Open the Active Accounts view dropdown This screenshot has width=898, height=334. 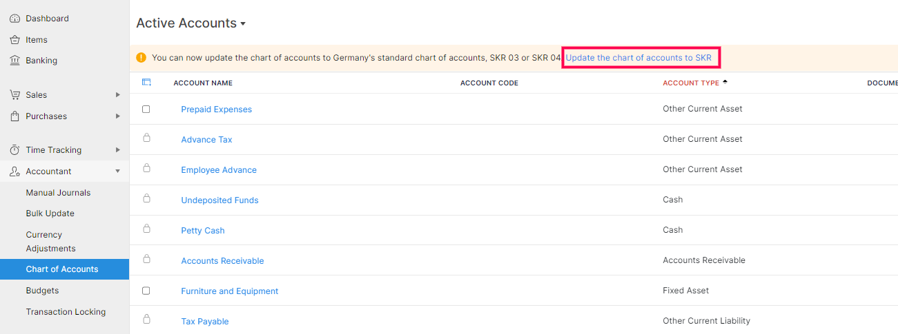tap(243, 24)
